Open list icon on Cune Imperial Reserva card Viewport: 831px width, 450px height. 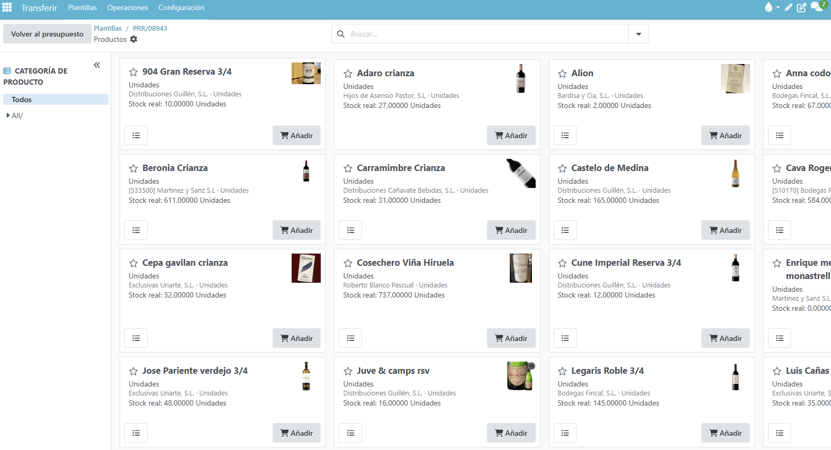(565, 338)
